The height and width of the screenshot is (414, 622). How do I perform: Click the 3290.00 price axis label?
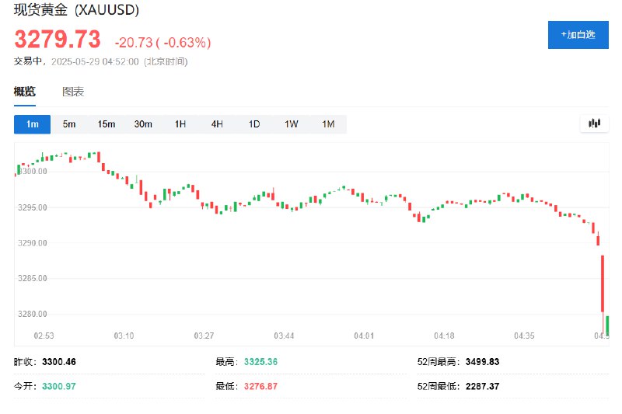coord(33,243)
